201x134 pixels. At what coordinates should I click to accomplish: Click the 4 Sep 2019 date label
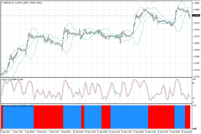6,132
